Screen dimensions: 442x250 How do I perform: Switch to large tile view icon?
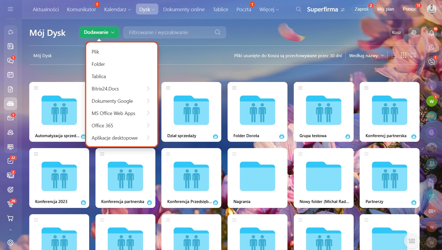pyautogui.click(x=413, y=55)
